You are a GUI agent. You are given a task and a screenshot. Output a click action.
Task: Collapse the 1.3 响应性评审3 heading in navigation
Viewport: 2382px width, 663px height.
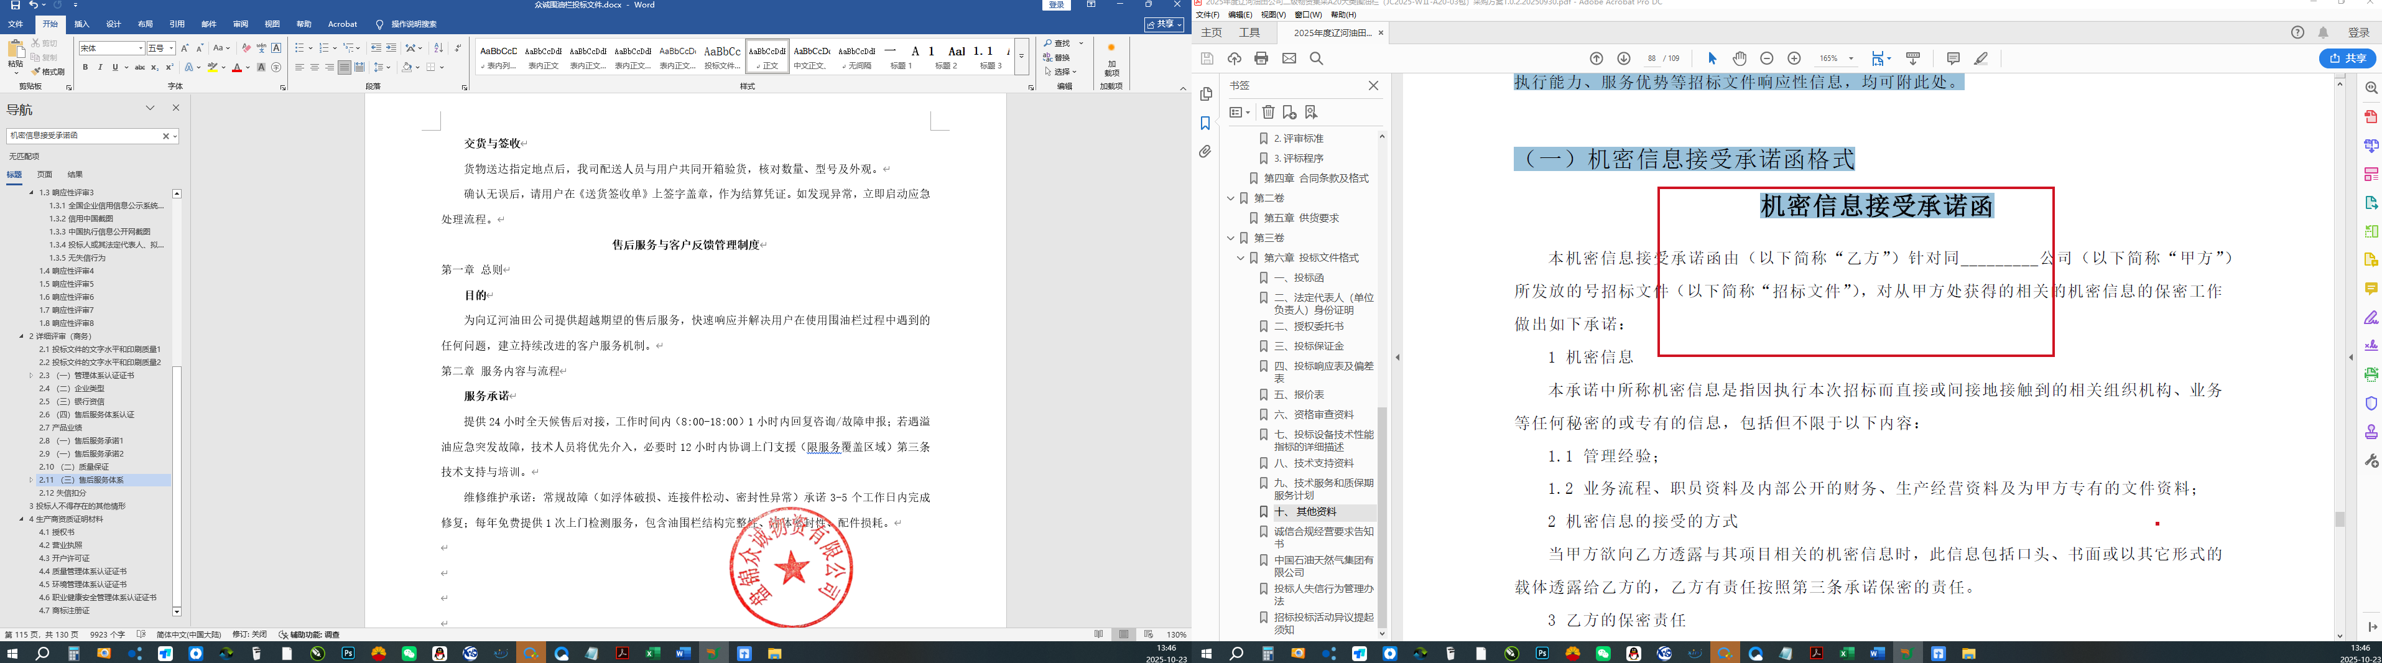click(32, 192)
